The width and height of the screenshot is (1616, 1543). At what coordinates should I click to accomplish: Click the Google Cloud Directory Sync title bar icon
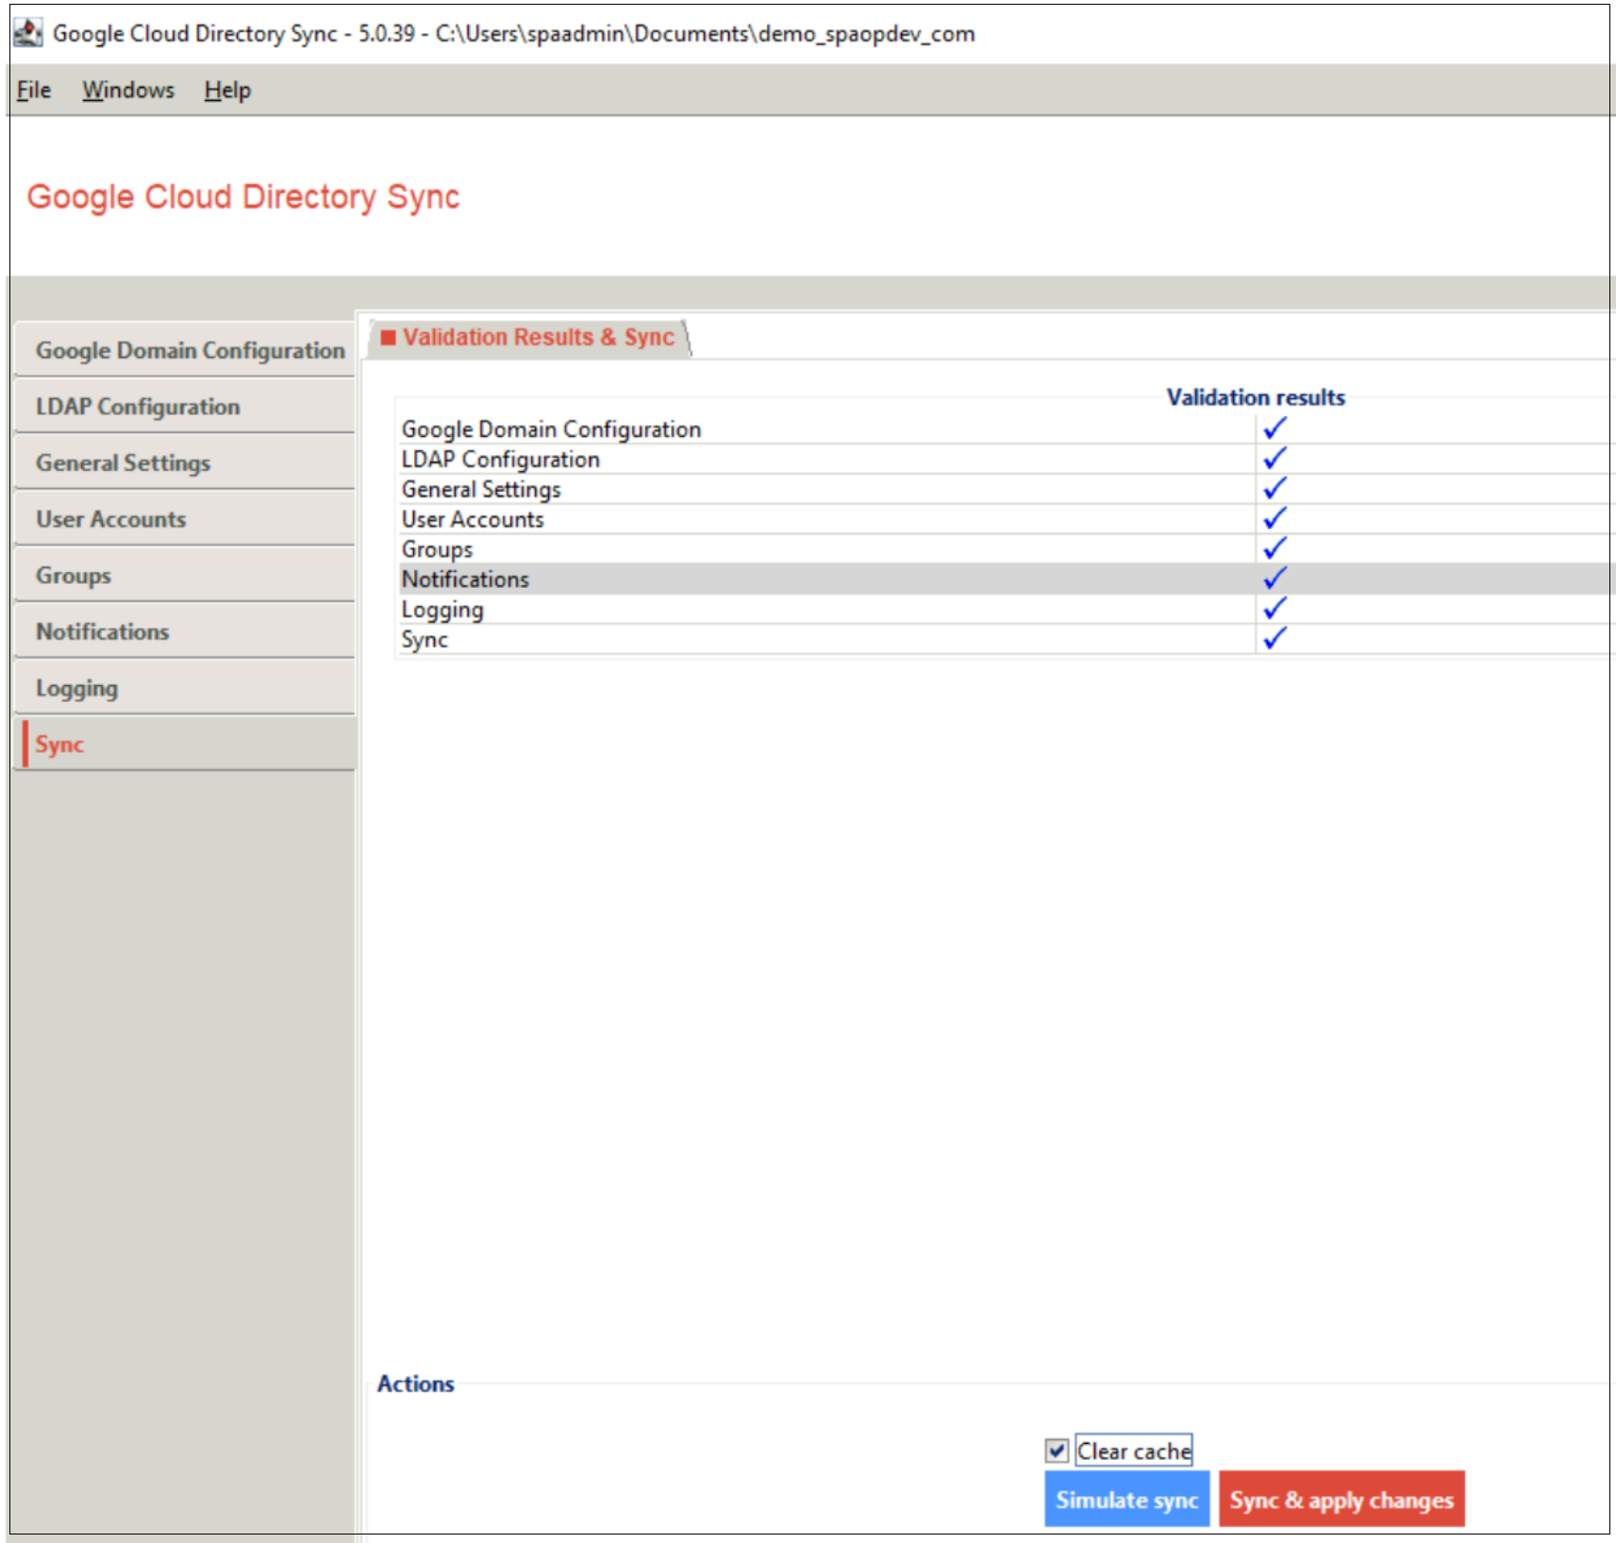[27, 33]
